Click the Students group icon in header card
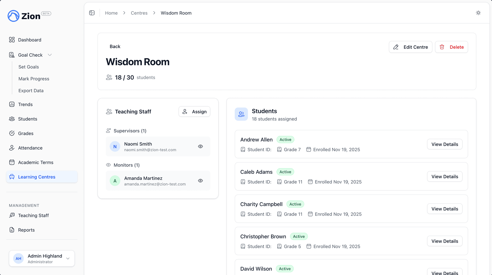 241,114
